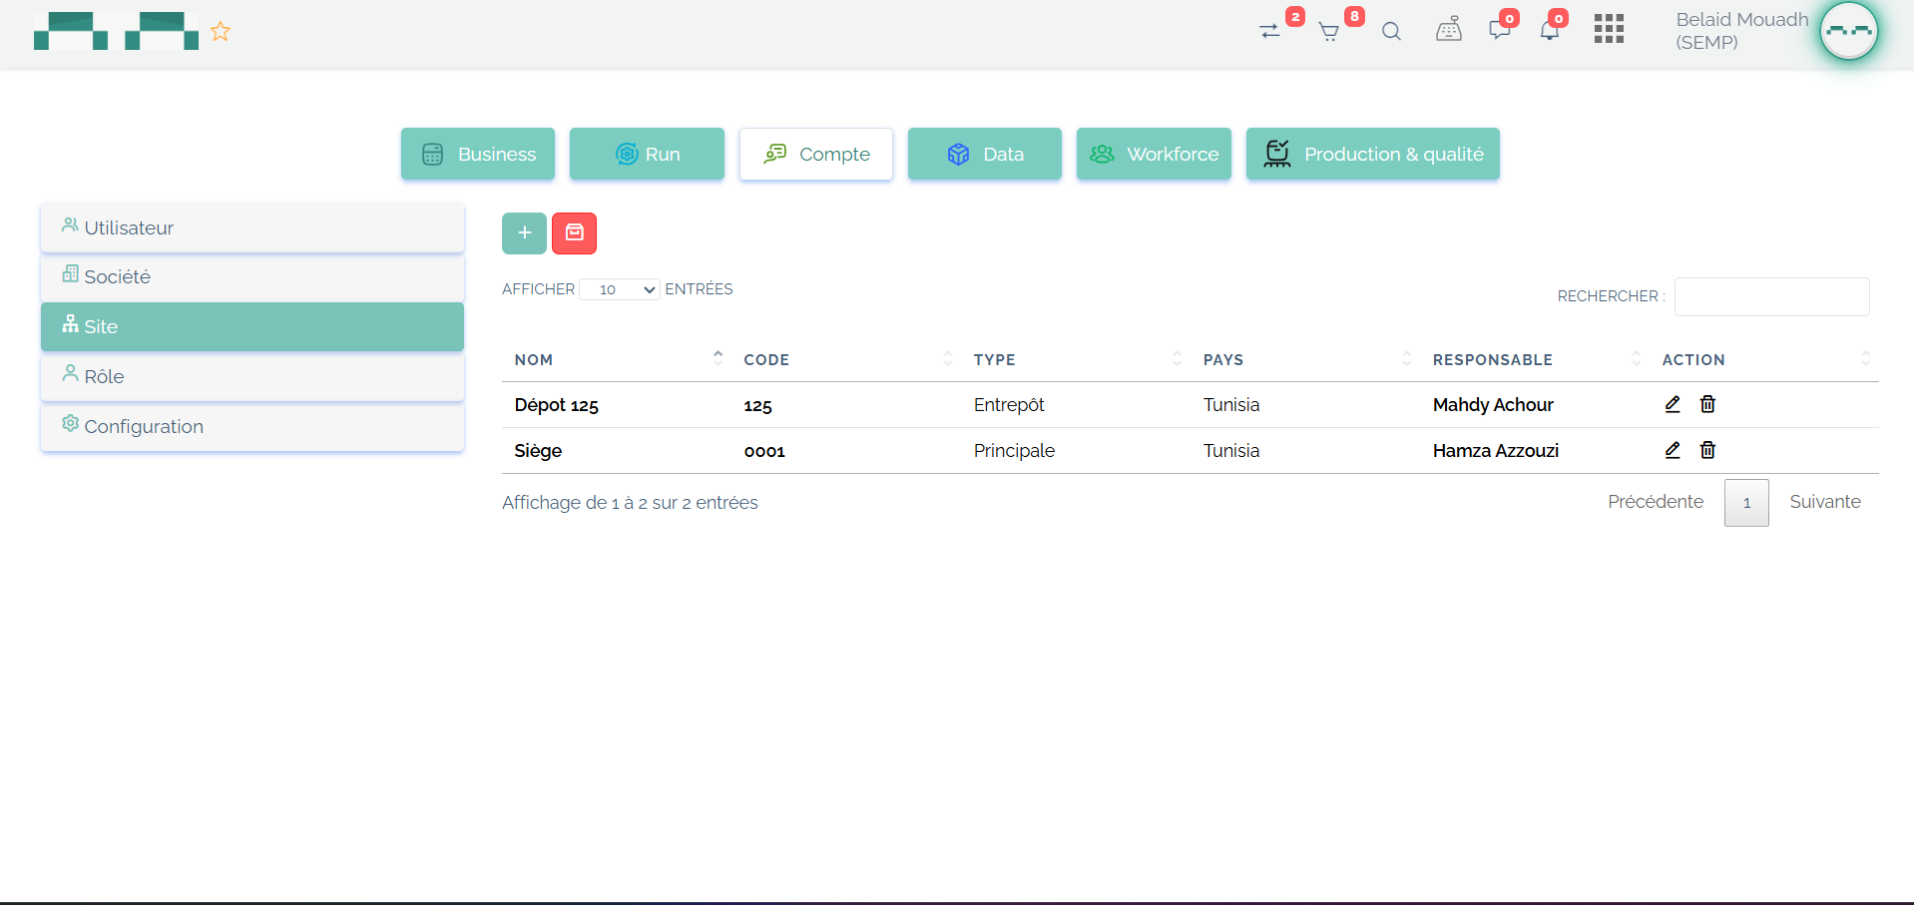Open the chat messages icon
This screenshot has height=905, width=1914.
click(1499, 30)
